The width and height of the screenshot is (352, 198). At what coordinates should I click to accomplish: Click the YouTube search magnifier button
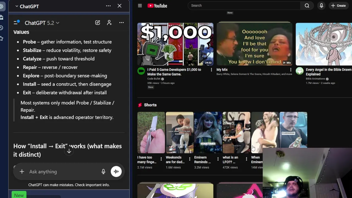point(307,5)
